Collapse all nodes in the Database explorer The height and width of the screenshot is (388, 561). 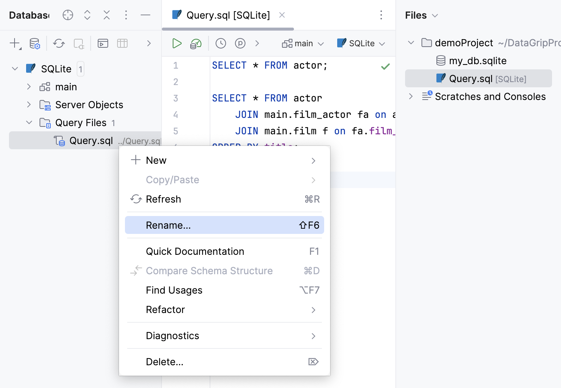pos(107,15)
